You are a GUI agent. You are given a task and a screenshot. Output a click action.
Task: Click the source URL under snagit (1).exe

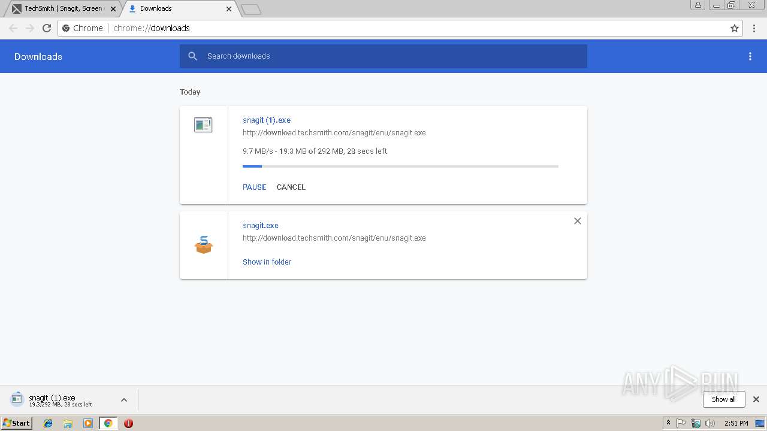[334, 133]
